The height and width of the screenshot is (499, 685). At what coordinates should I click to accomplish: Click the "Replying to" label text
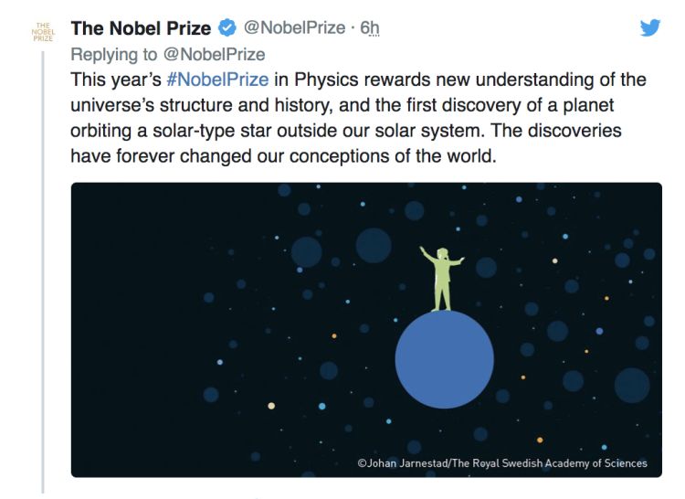click(116, 55)
